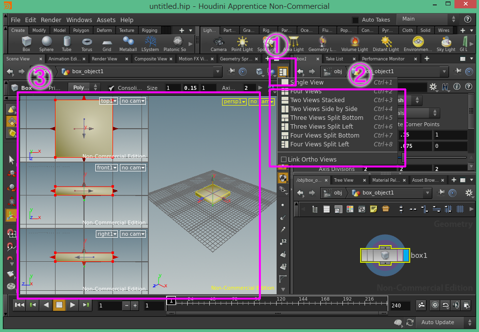Close the Animation Editor tab

[x=84, y=59]
